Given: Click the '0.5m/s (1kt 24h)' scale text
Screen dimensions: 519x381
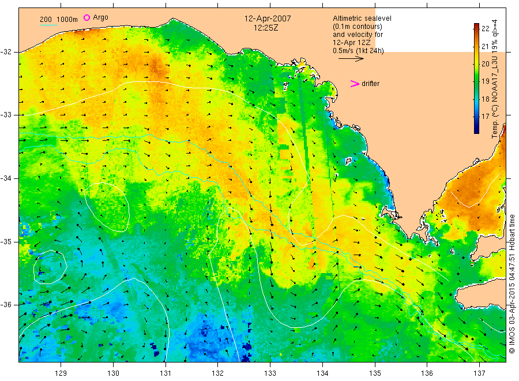Looking at the screenshot, I should [x=359, y=51].
